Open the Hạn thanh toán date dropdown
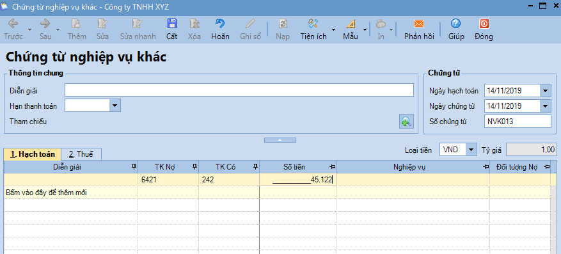 click(x=115, y=106)
